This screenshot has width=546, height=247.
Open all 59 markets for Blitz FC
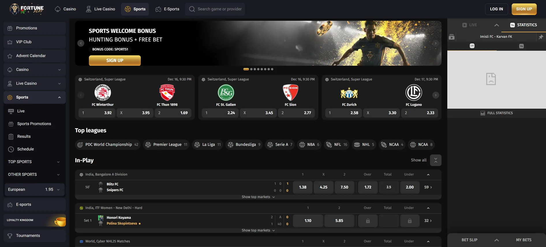428,187
